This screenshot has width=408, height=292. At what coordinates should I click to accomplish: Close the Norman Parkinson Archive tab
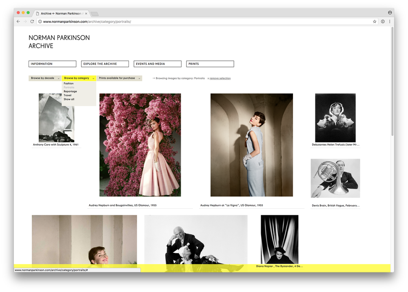coord(86,13)
